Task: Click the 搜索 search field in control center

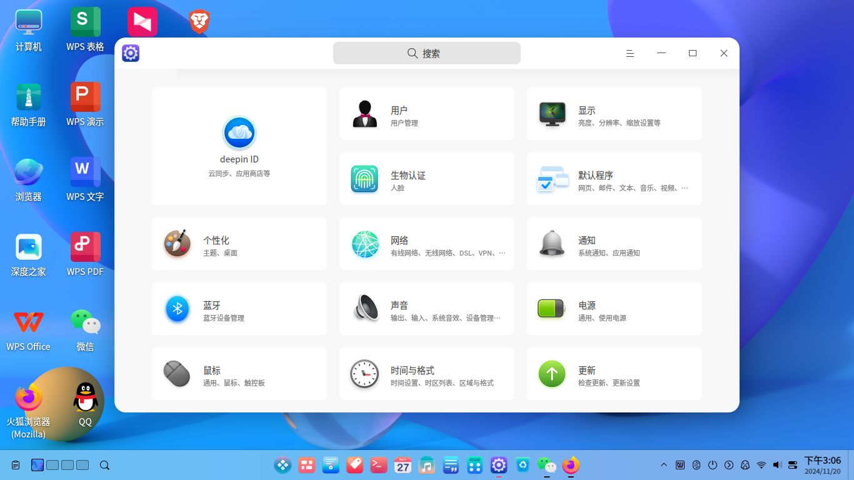Action: 426,53
